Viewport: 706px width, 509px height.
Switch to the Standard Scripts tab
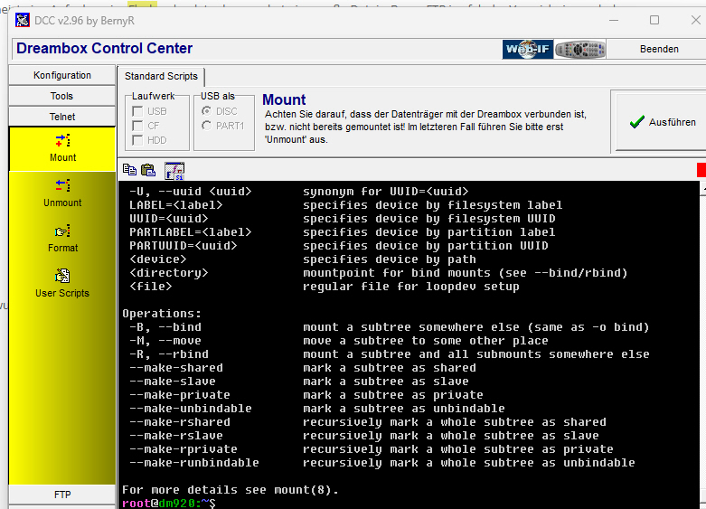pyautogui.click(x=161, y=77)
